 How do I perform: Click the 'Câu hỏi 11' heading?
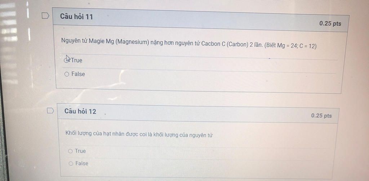pos(76,17)
